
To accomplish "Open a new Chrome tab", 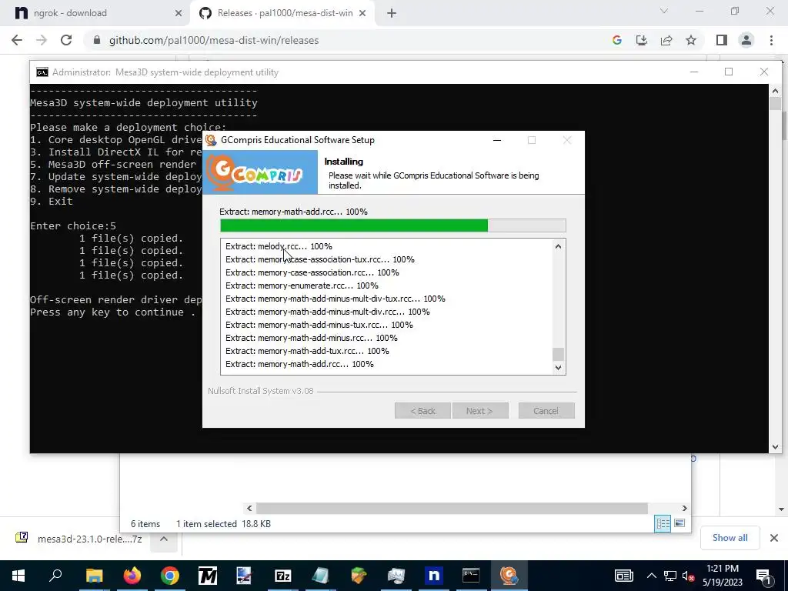I will point(392,13).
